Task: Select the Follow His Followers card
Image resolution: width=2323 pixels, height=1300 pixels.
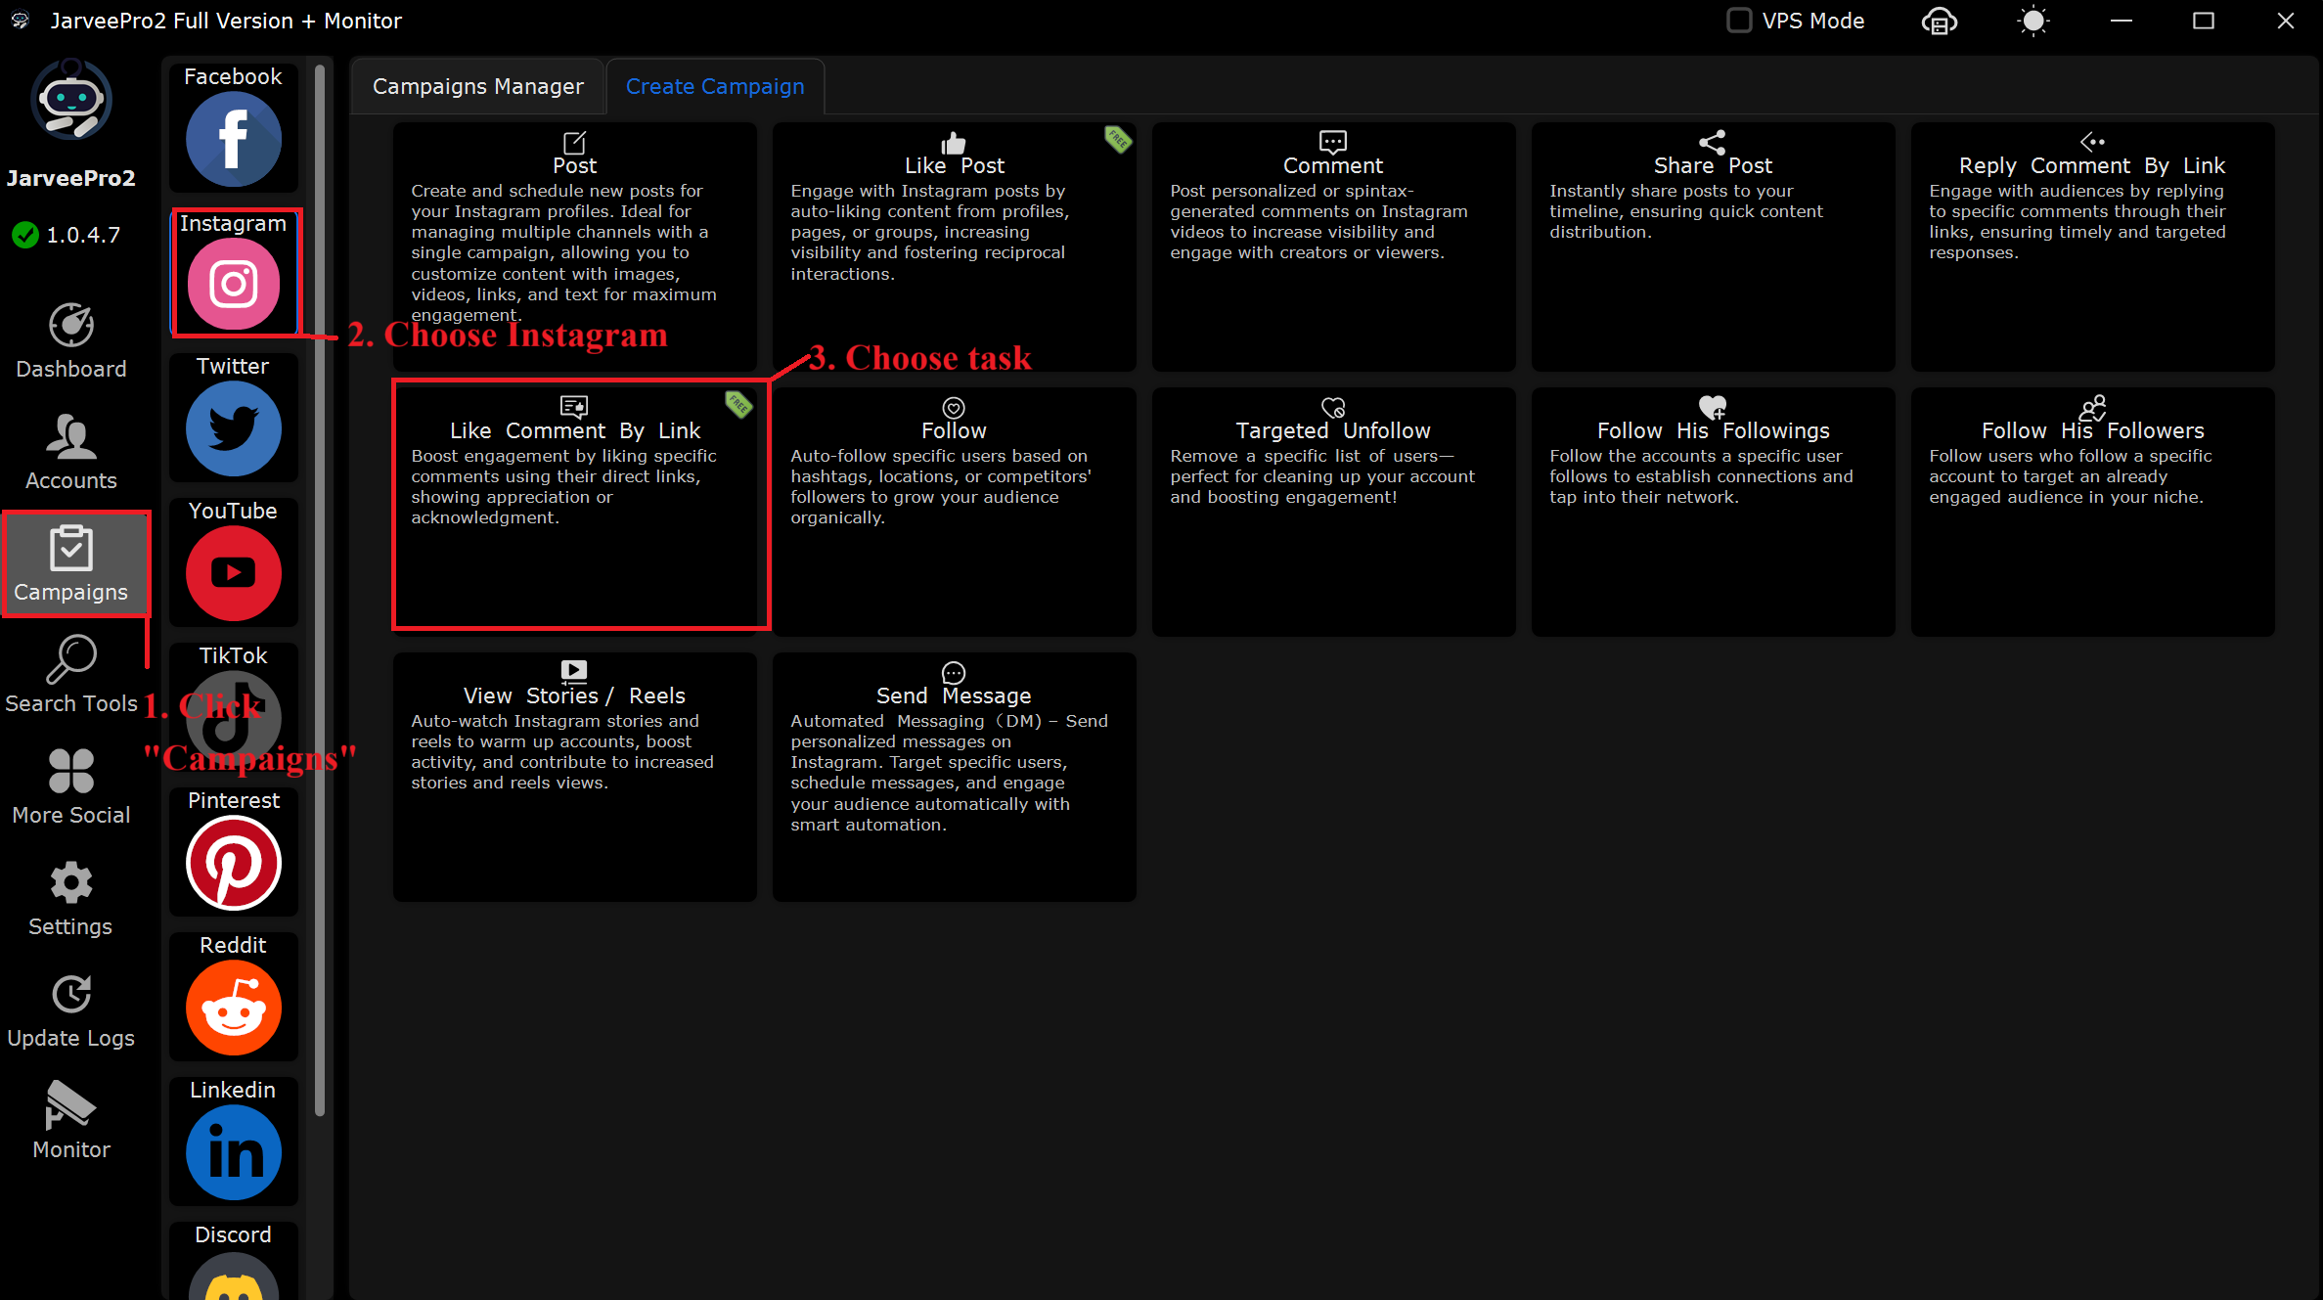Action: point(2093,512)
